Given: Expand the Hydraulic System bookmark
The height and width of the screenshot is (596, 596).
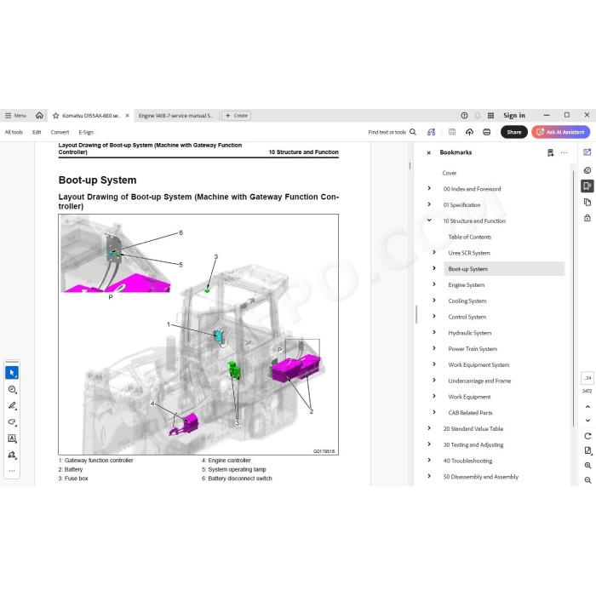Looking at the screenshot, I should 434,332.
